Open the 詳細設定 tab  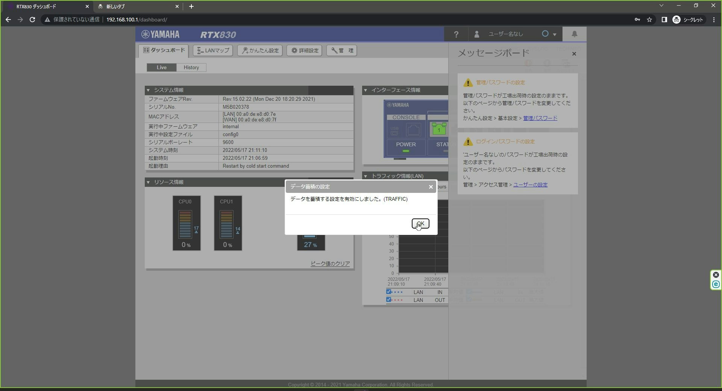click(304, 50)
